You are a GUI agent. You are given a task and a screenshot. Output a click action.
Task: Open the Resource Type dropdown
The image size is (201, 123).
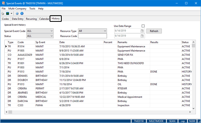tap(104, 31)
